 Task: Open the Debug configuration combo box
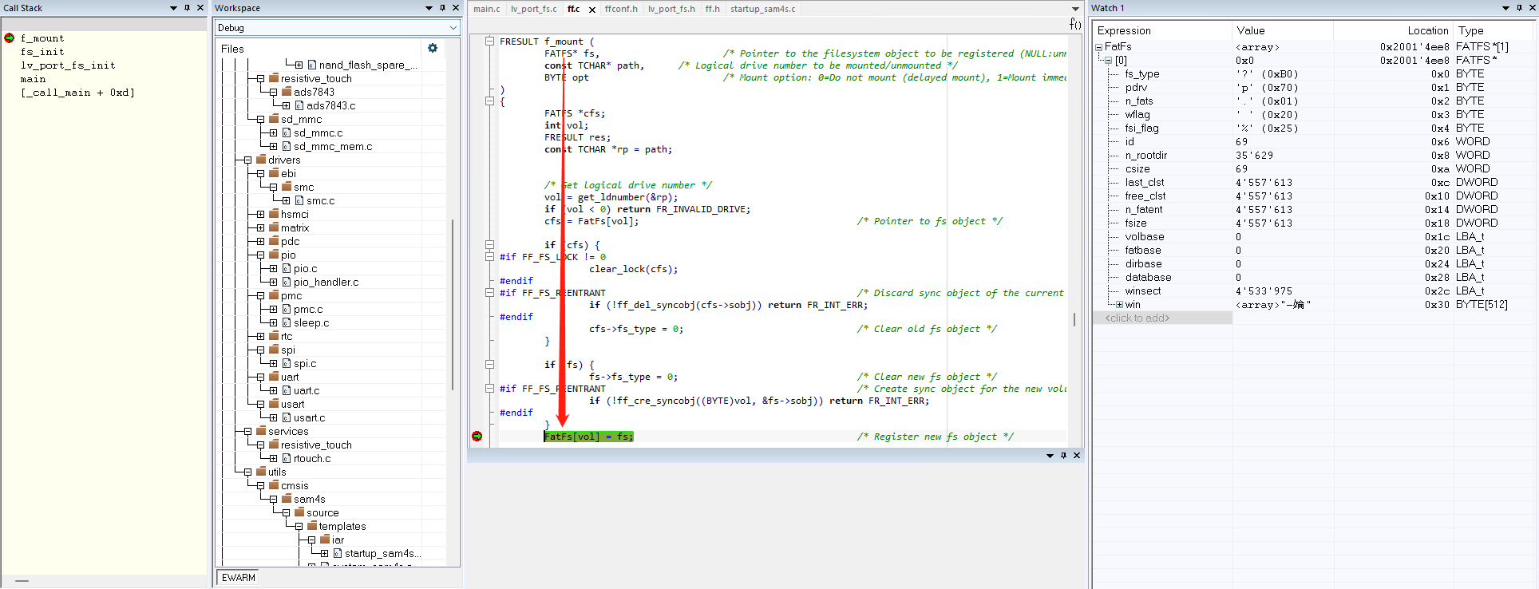(338, 28)
